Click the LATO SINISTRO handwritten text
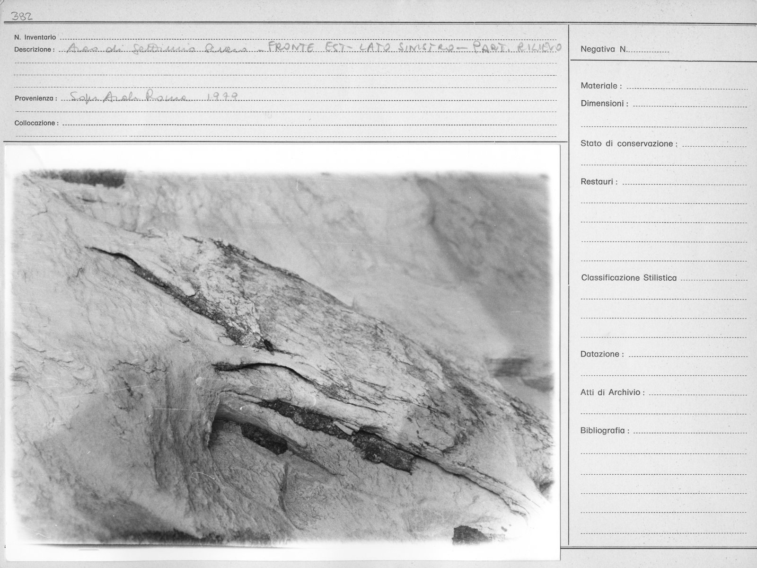 [407, 48]
